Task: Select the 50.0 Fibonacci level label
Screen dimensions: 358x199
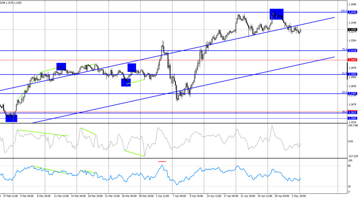Action: click(344, 92)
